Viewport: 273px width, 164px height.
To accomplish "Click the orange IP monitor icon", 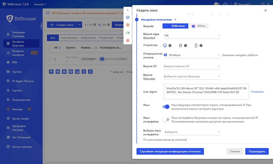I will 128,25.
